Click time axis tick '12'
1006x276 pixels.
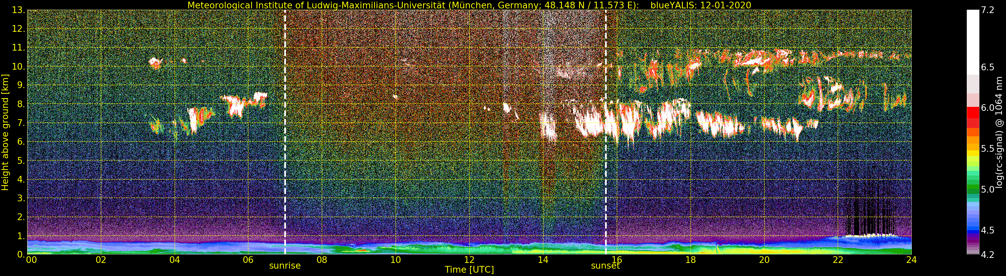coord(469,260)
